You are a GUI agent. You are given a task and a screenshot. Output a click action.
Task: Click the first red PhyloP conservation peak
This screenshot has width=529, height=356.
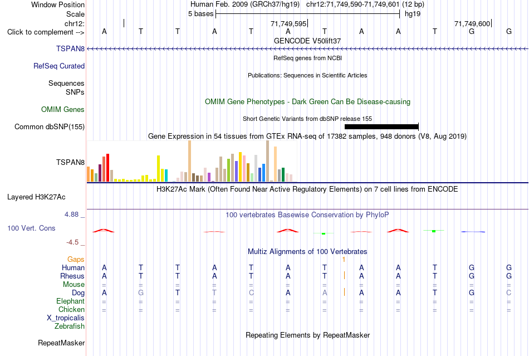tap(104, 231)
